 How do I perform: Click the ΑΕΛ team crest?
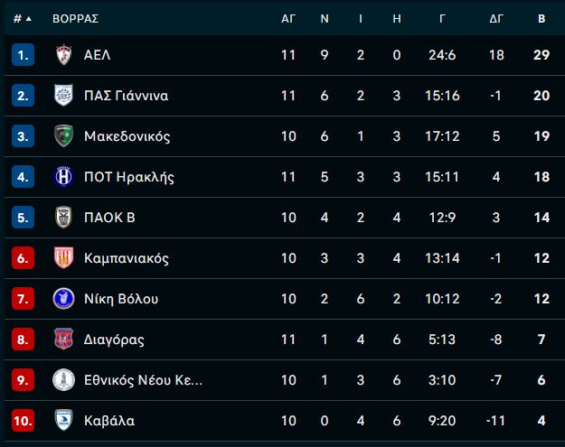tap(64, 55)
